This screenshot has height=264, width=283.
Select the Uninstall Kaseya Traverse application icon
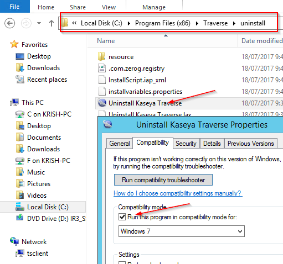pyautogui.click(x=102, y=103)
